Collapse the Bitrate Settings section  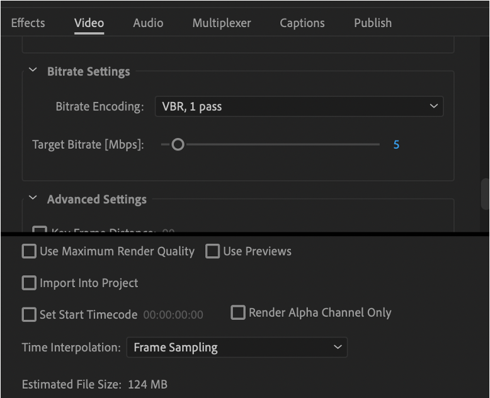coord(33,71)
